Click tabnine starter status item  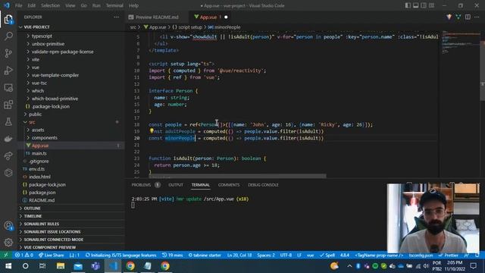[x=205, y=256]
